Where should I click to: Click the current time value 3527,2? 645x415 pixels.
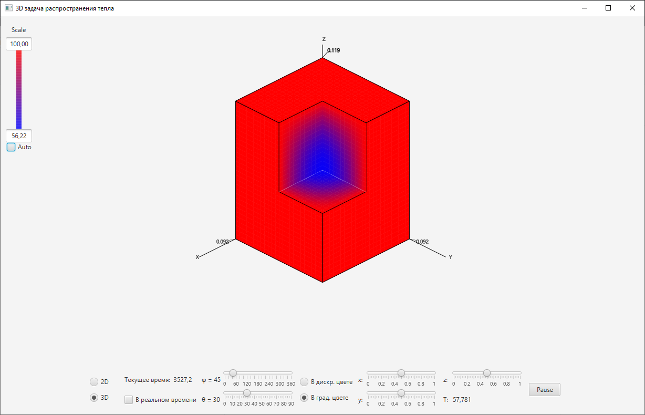182,379
